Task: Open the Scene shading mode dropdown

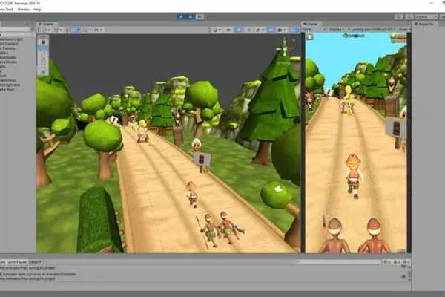Action: click(217, 30)
